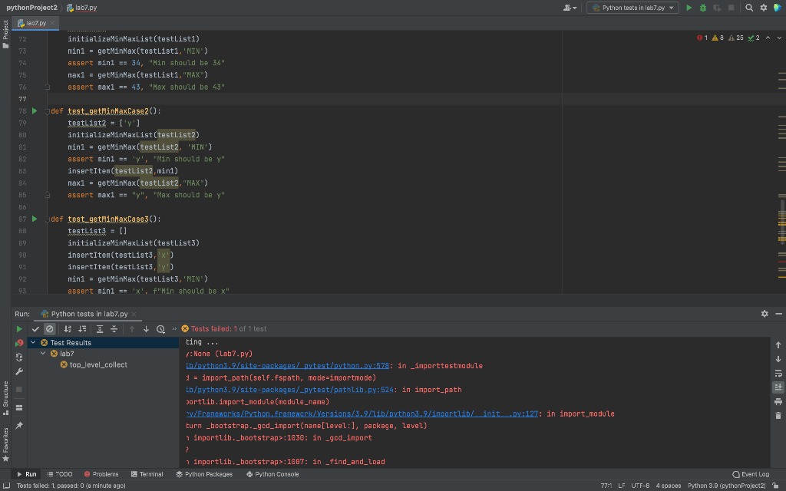The width and height of the screenshot is (786, 491).
Task: Rerun tests in the Run panel
Action: tap(19, 329)
